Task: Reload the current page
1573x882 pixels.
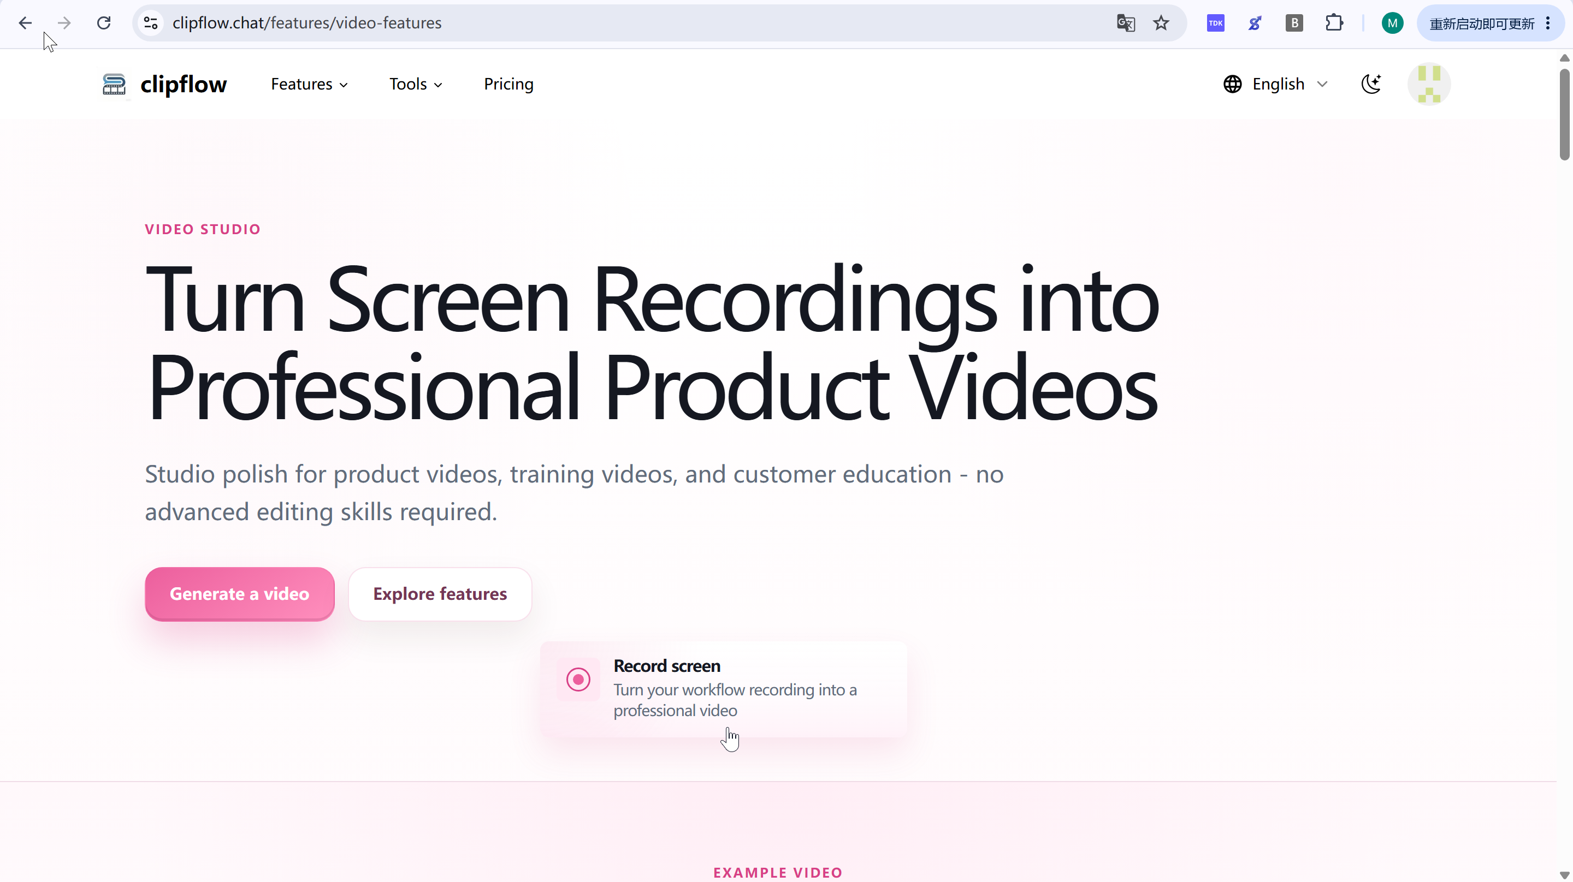Action: tap(104, 23)
